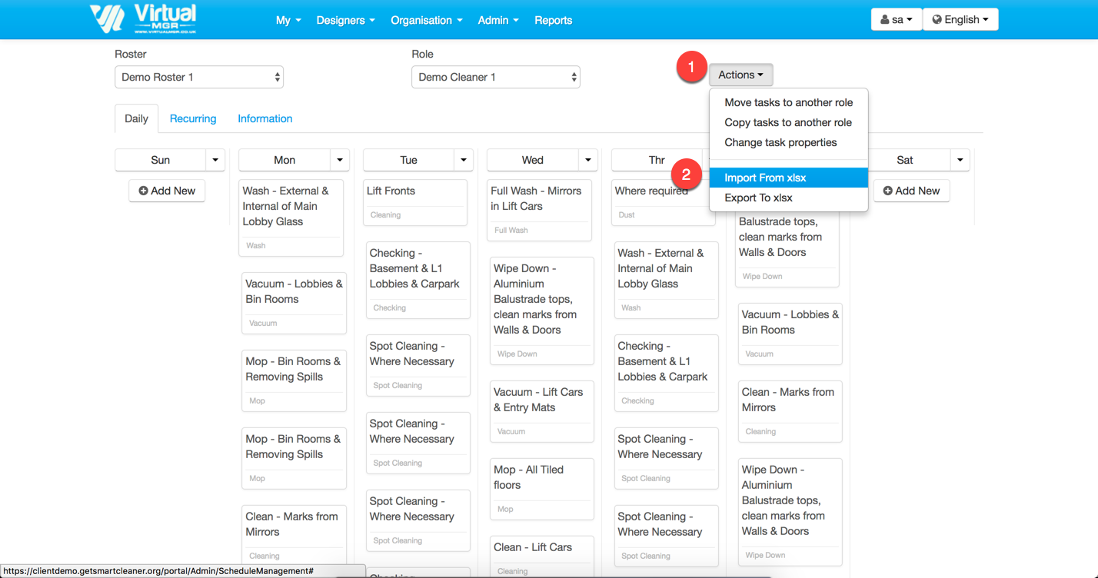Open the Actions dropdown button
This screenshot has height=578, width=1098.
pos(740,75)
